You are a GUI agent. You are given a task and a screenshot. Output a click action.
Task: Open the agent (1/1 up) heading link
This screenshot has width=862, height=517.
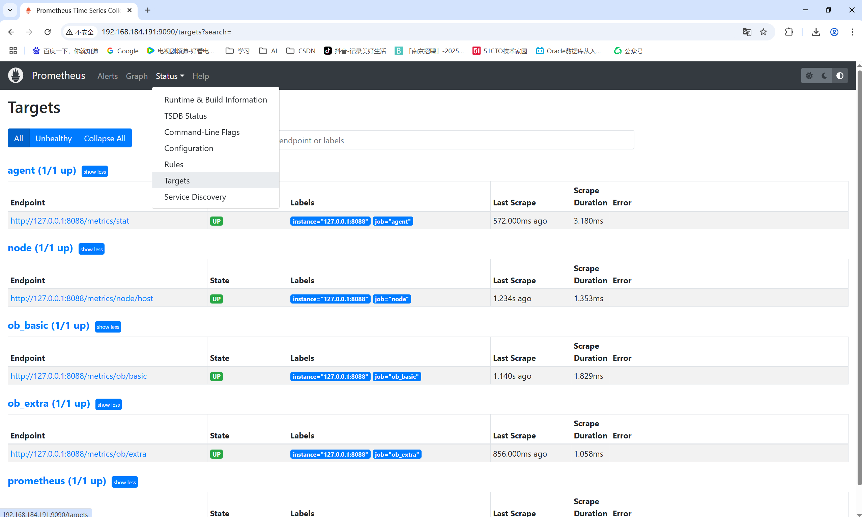42,170
